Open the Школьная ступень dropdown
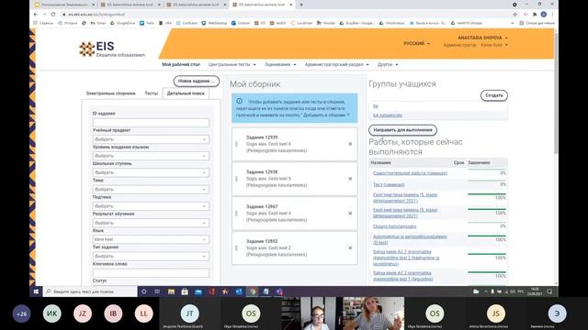Screen dimensions: 588x330 151,172
